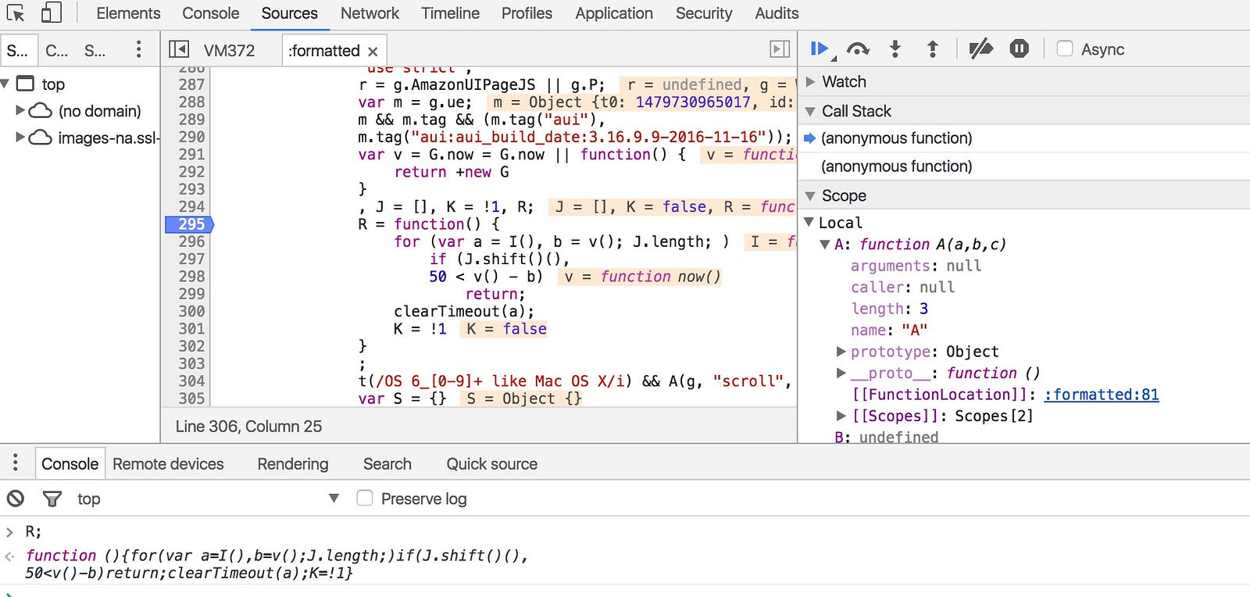The image size is (1250, 597).
Task: Expand the [[Scopes]] entry
Action: click(x=841, y=416)
